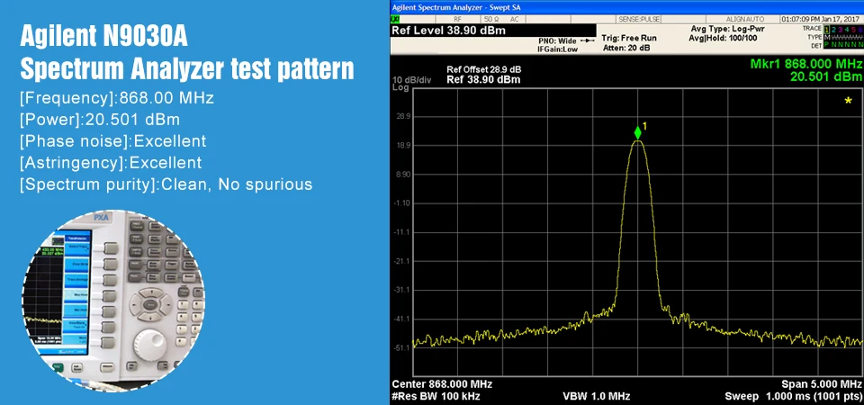Click the green LXI status indicator
This screenshot has height=405, width=864.
click(394, 19)
